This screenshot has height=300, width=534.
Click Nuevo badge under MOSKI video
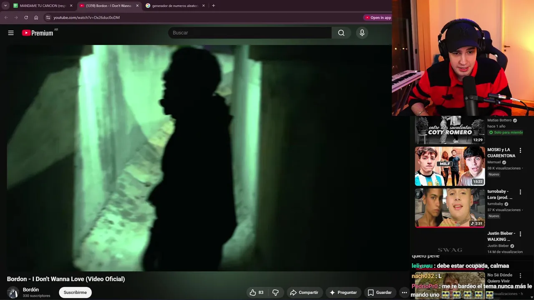pos(494,175)
